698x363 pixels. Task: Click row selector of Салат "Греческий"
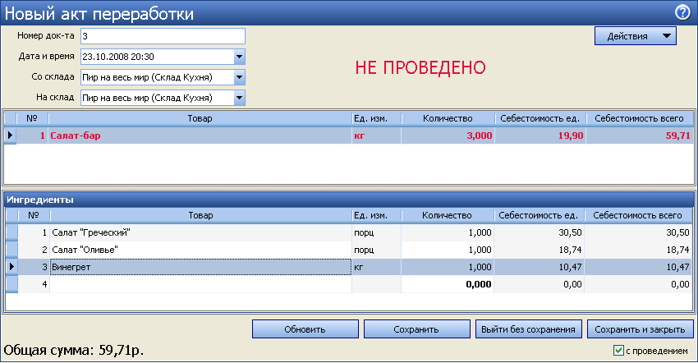pos(11,232)
